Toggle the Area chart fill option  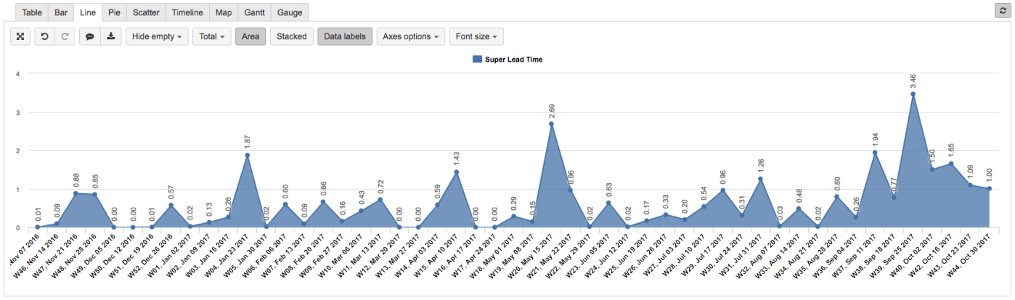[250, 36]
